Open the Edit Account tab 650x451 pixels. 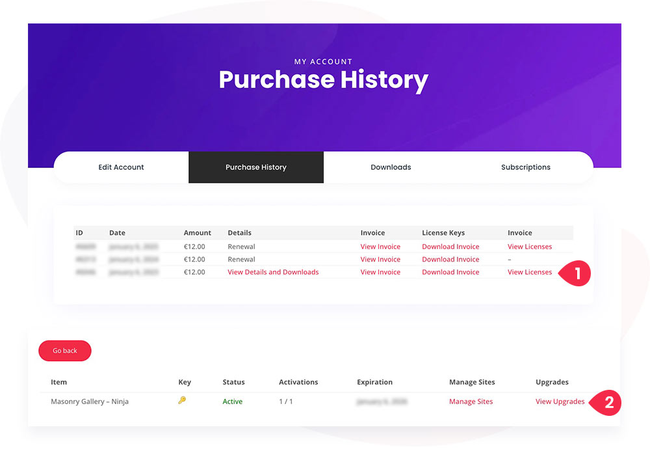click(x=121, y=167)
